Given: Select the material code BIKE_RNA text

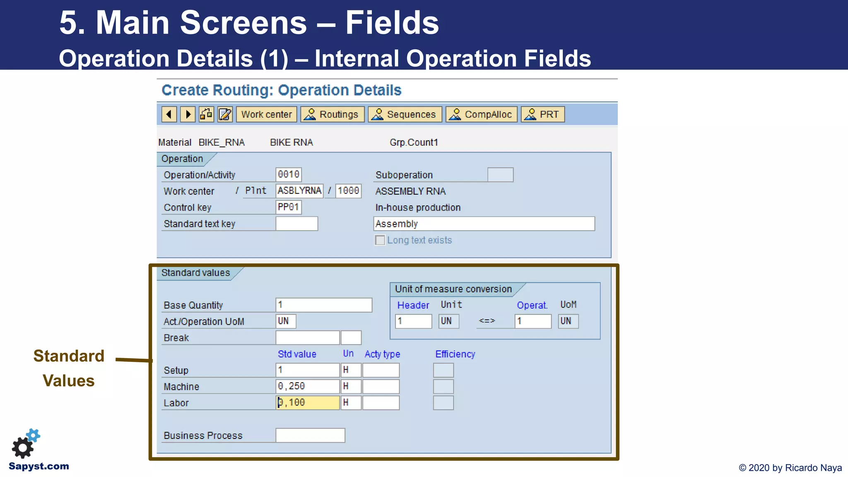Looking at the screenshot, I should pos(222,142).
